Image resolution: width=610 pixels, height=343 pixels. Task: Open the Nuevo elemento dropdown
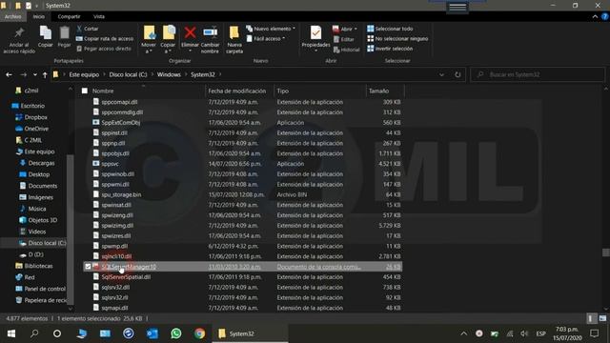click(x=271, y=29)
